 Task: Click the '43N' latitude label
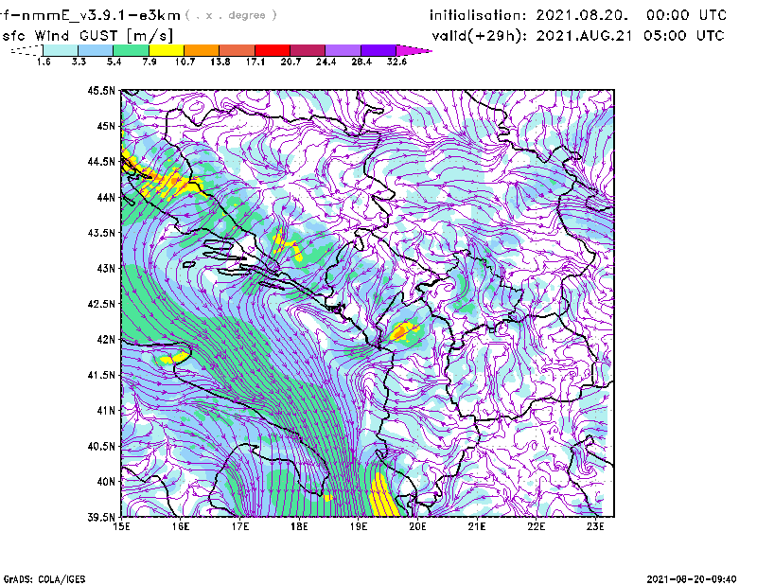[106, 268]
